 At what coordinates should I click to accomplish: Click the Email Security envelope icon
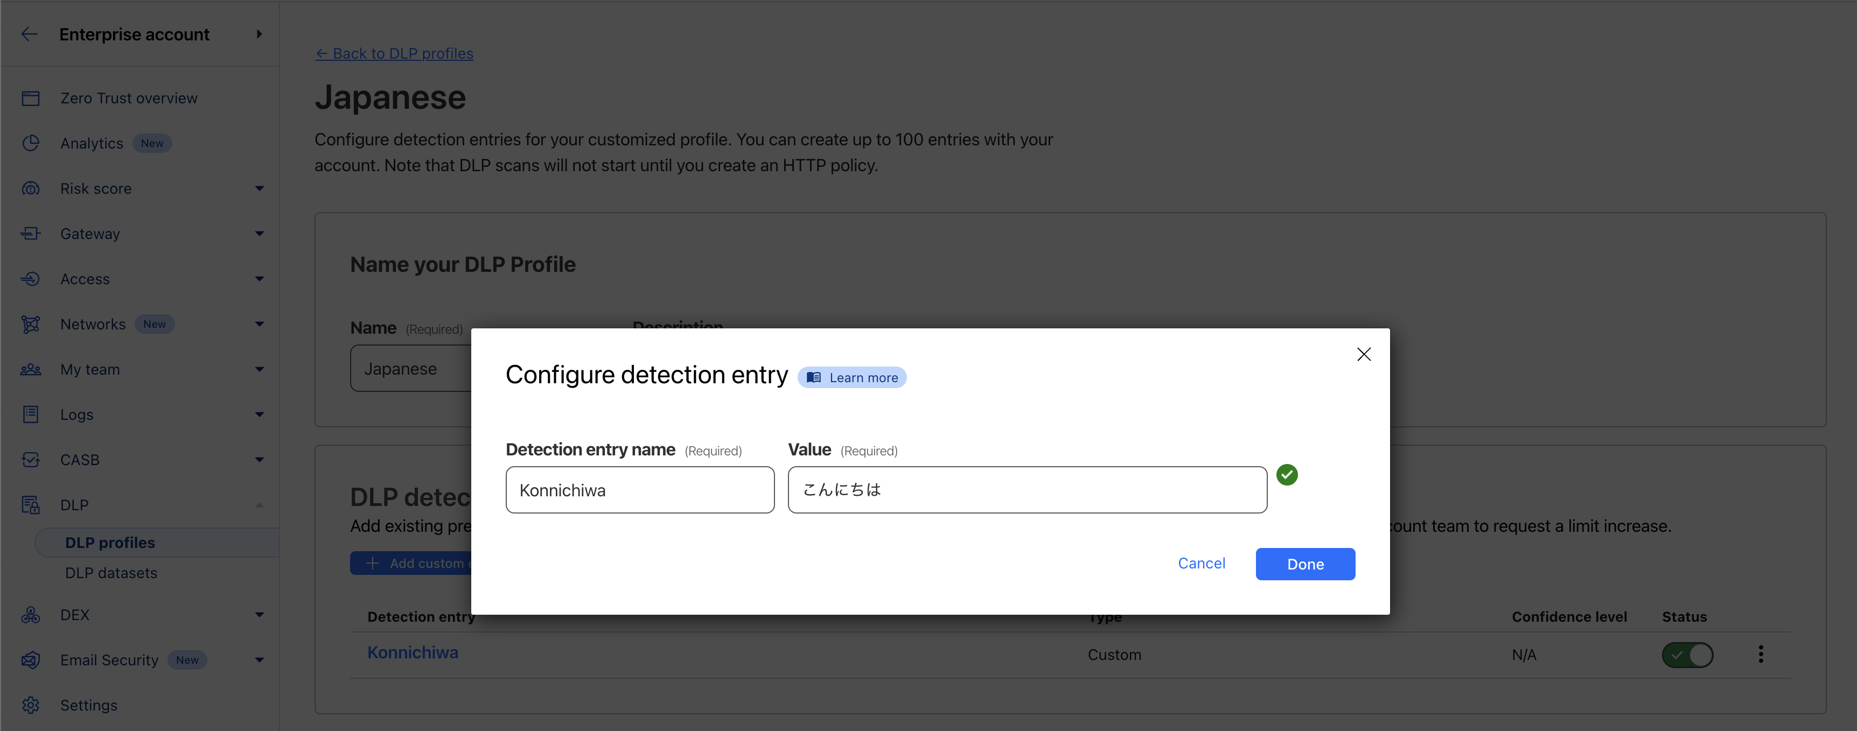[x=30, y=660]
